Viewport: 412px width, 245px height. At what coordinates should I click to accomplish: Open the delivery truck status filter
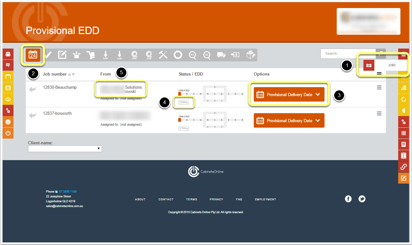click(x=221, y=55)
